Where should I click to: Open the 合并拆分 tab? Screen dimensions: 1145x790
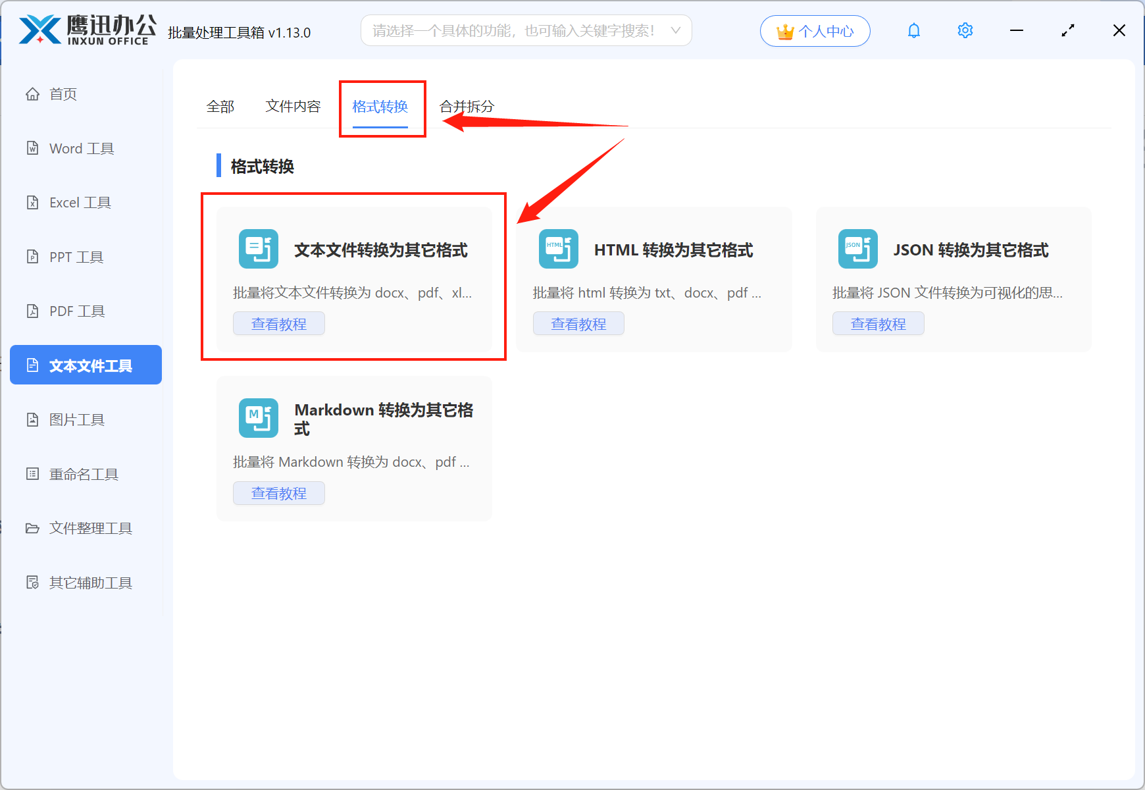click(467, 107)
